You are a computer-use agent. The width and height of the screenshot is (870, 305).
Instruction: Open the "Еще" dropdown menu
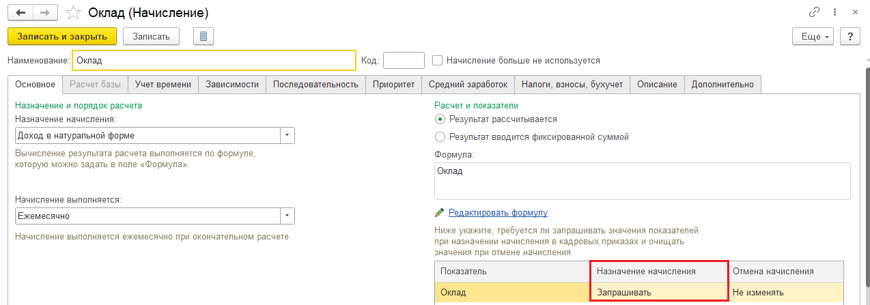click(813, 36)
